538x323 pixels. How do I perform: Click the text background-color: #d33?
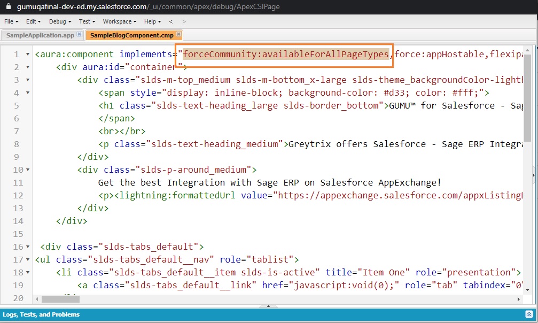tap(348, 93)
